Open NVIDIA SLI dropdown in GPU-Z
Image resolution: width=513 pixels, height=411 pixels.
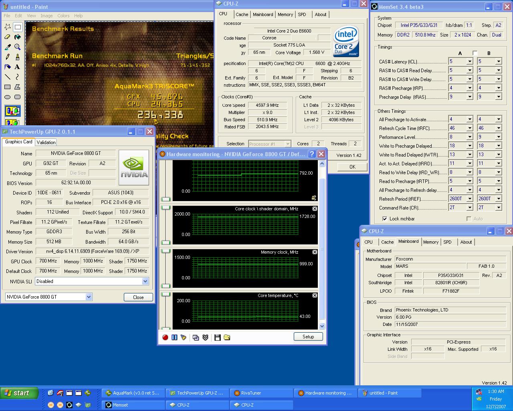click(x=145, y=281)
